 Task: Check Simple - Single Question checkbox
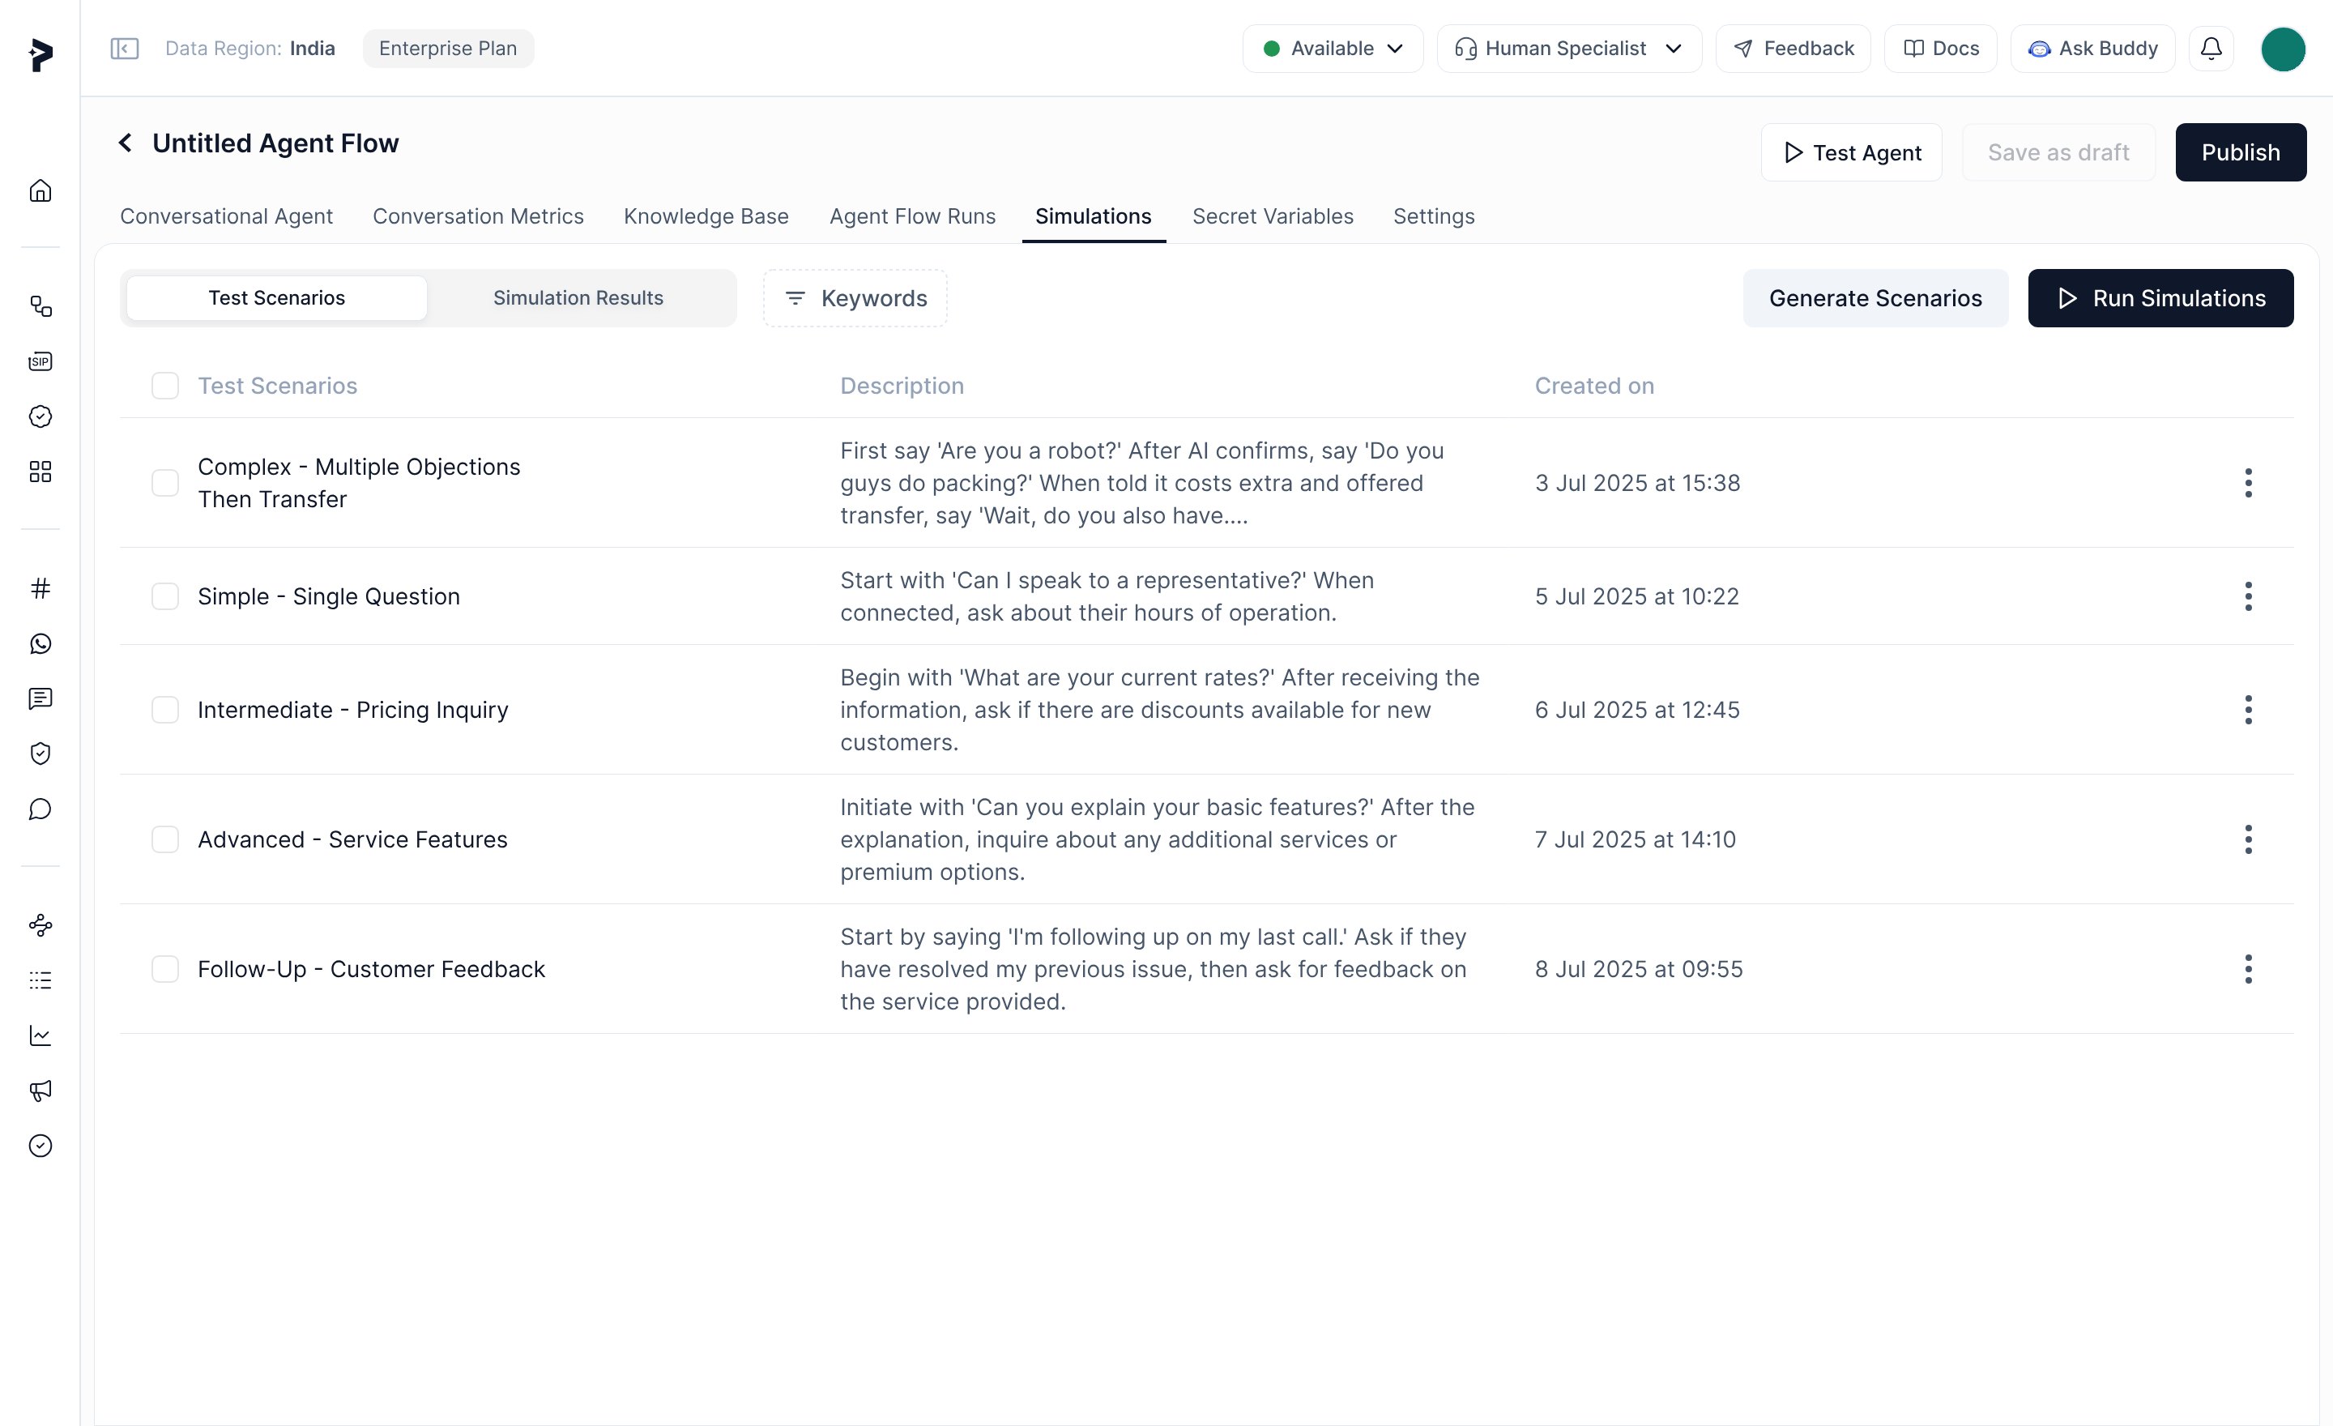(x=164, y=596)
